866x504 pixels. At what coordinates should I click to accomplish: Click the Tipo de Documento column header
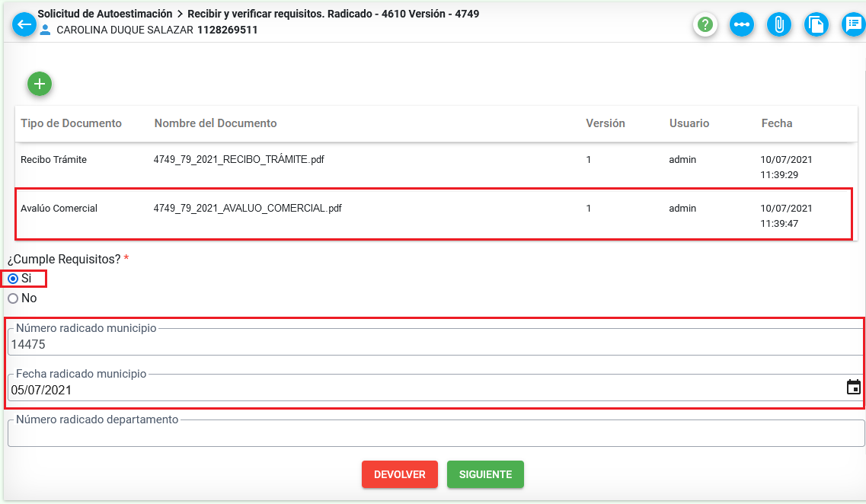tap(72, 123)
